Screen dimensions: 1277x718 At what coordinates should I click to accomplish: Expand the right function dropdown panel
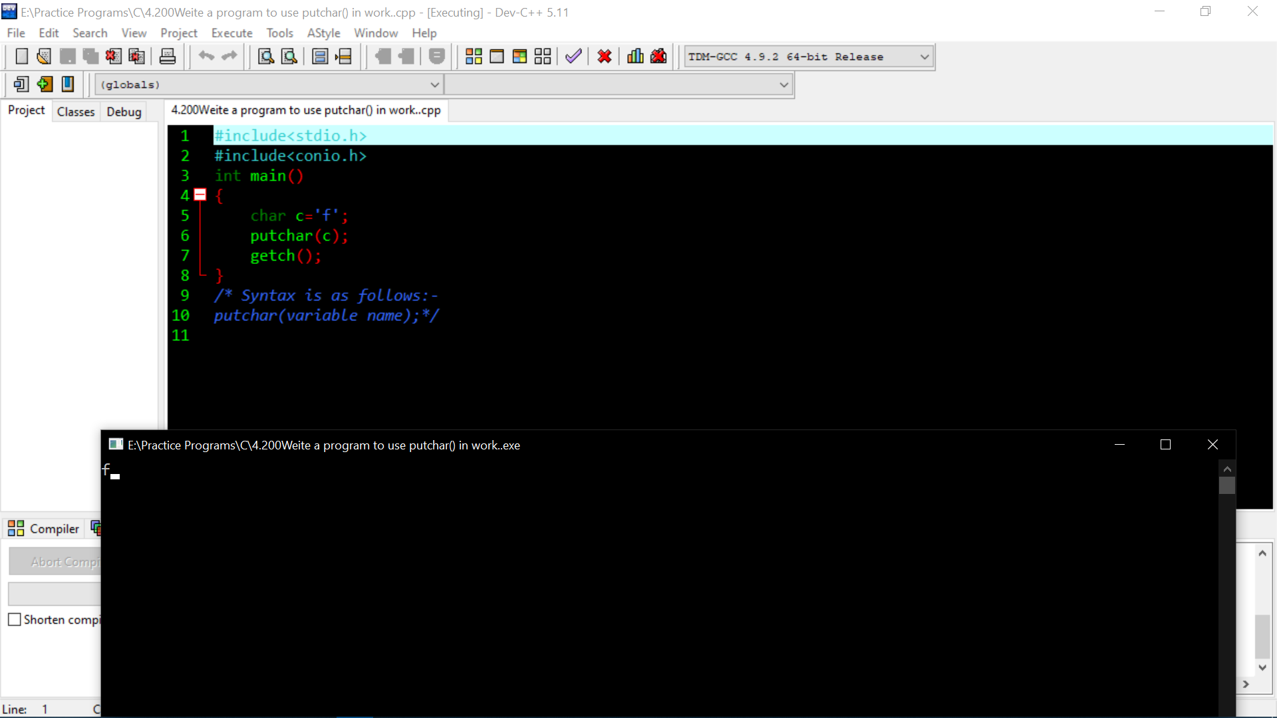(783, 84)
